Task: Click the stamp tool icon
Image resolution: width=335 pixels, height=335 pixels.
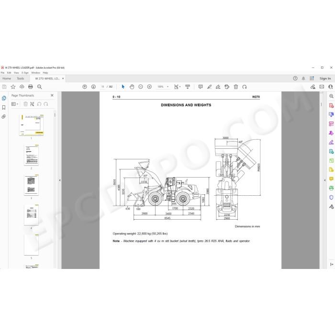Action: pyautogui.click(x=227, y=87)
